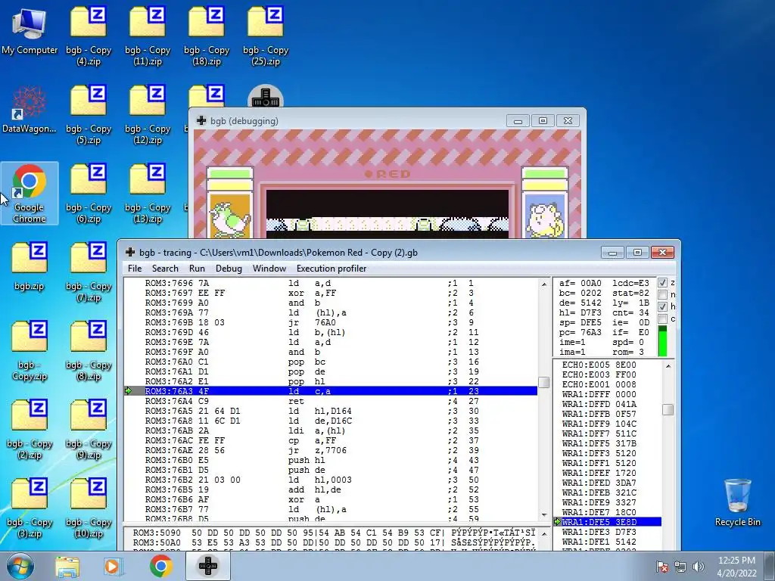Select the bgb - Copy.zip file

[x=30, y=351]
